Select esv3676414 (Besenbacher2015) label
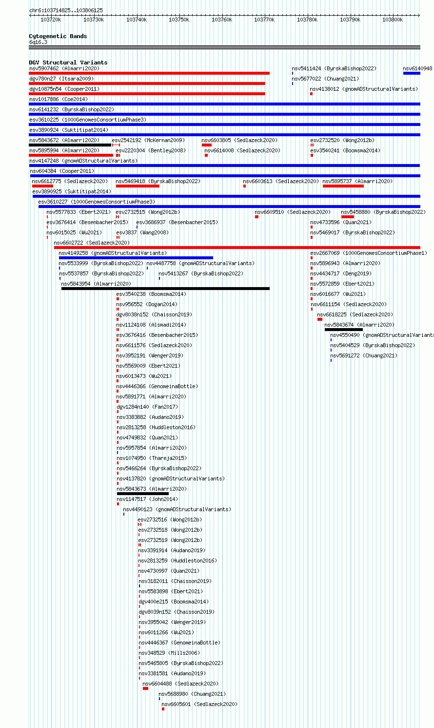 (88, 223)
